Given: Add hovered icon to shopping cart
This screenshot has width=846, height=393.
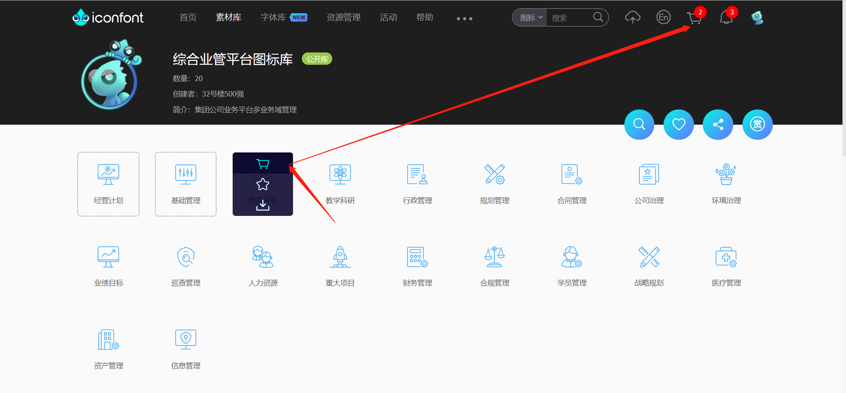Looking at the screenshot, I should click(263, 164).
